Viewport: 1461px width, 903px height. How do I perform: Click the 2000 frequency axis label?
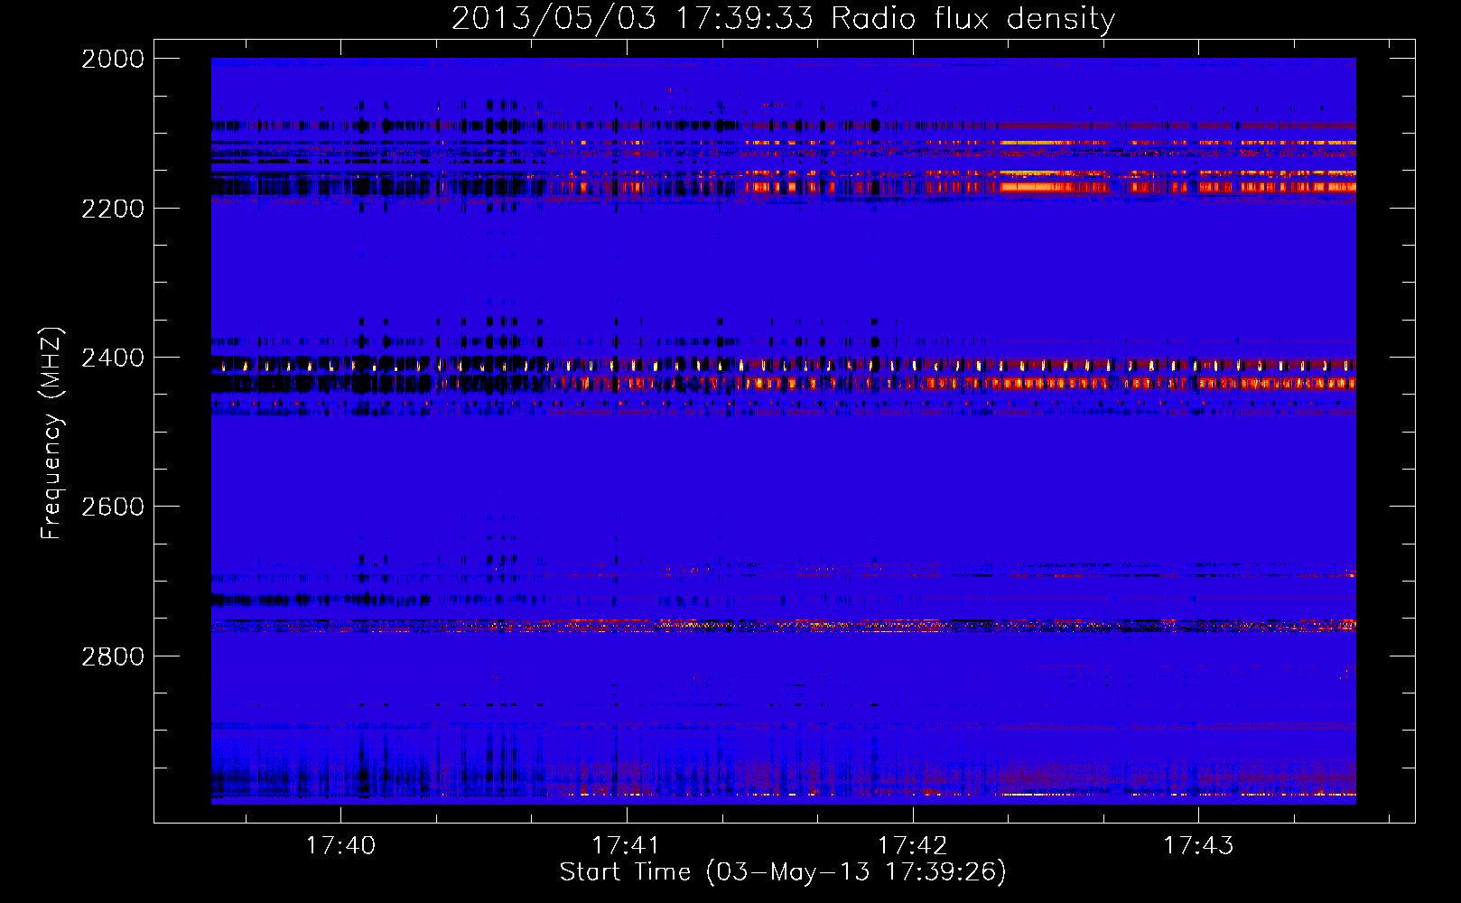coord(113,59)
